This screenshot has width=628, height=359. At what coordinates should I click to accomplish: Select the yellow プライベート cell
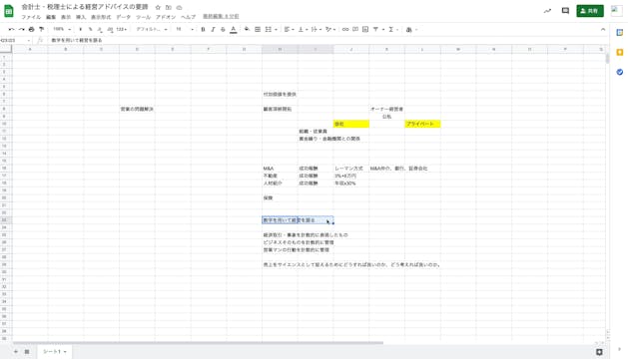click(422, 124)
